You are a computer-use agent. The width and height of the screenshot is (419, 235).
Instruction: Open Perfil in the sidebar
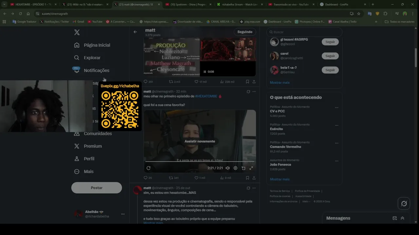point(84,159)
